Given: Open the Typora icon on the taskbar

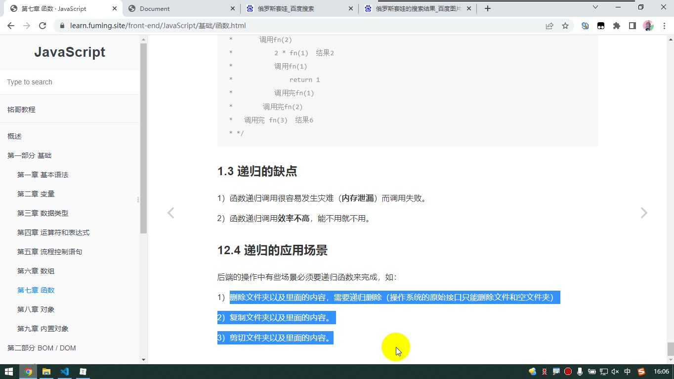Looking at the screenshot, I should [83, 372].
